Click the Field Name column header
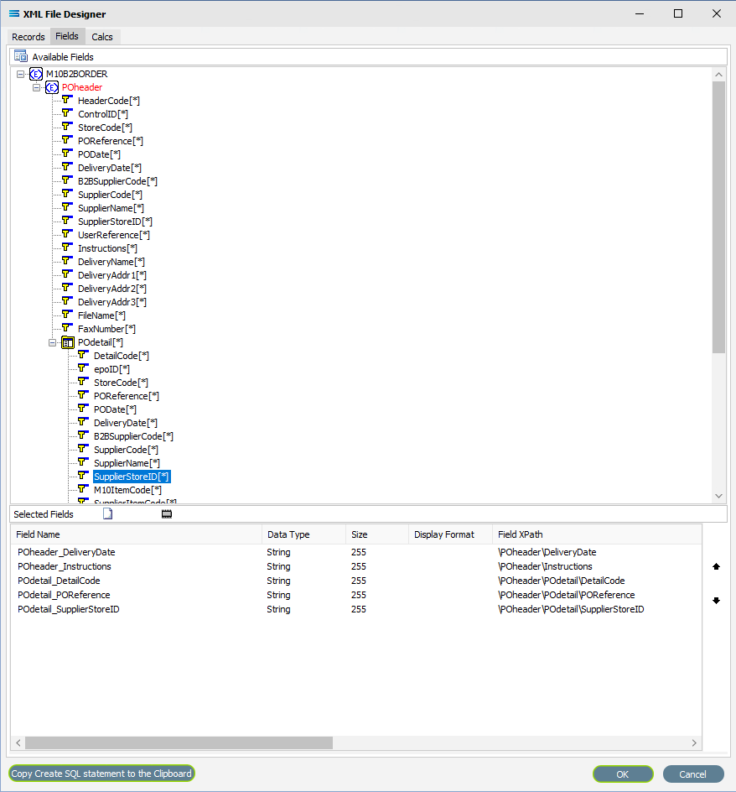The width and height of the screenshot is (736, 792). [137, 534]
